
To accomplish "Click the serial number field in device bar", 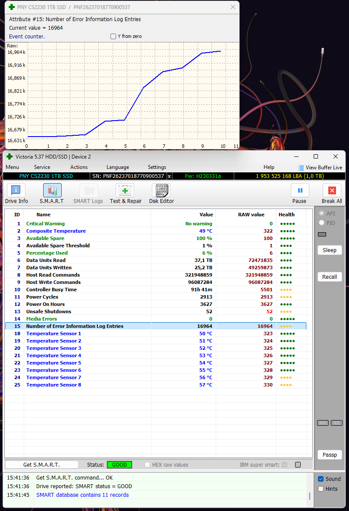I will tap(128, 176).
